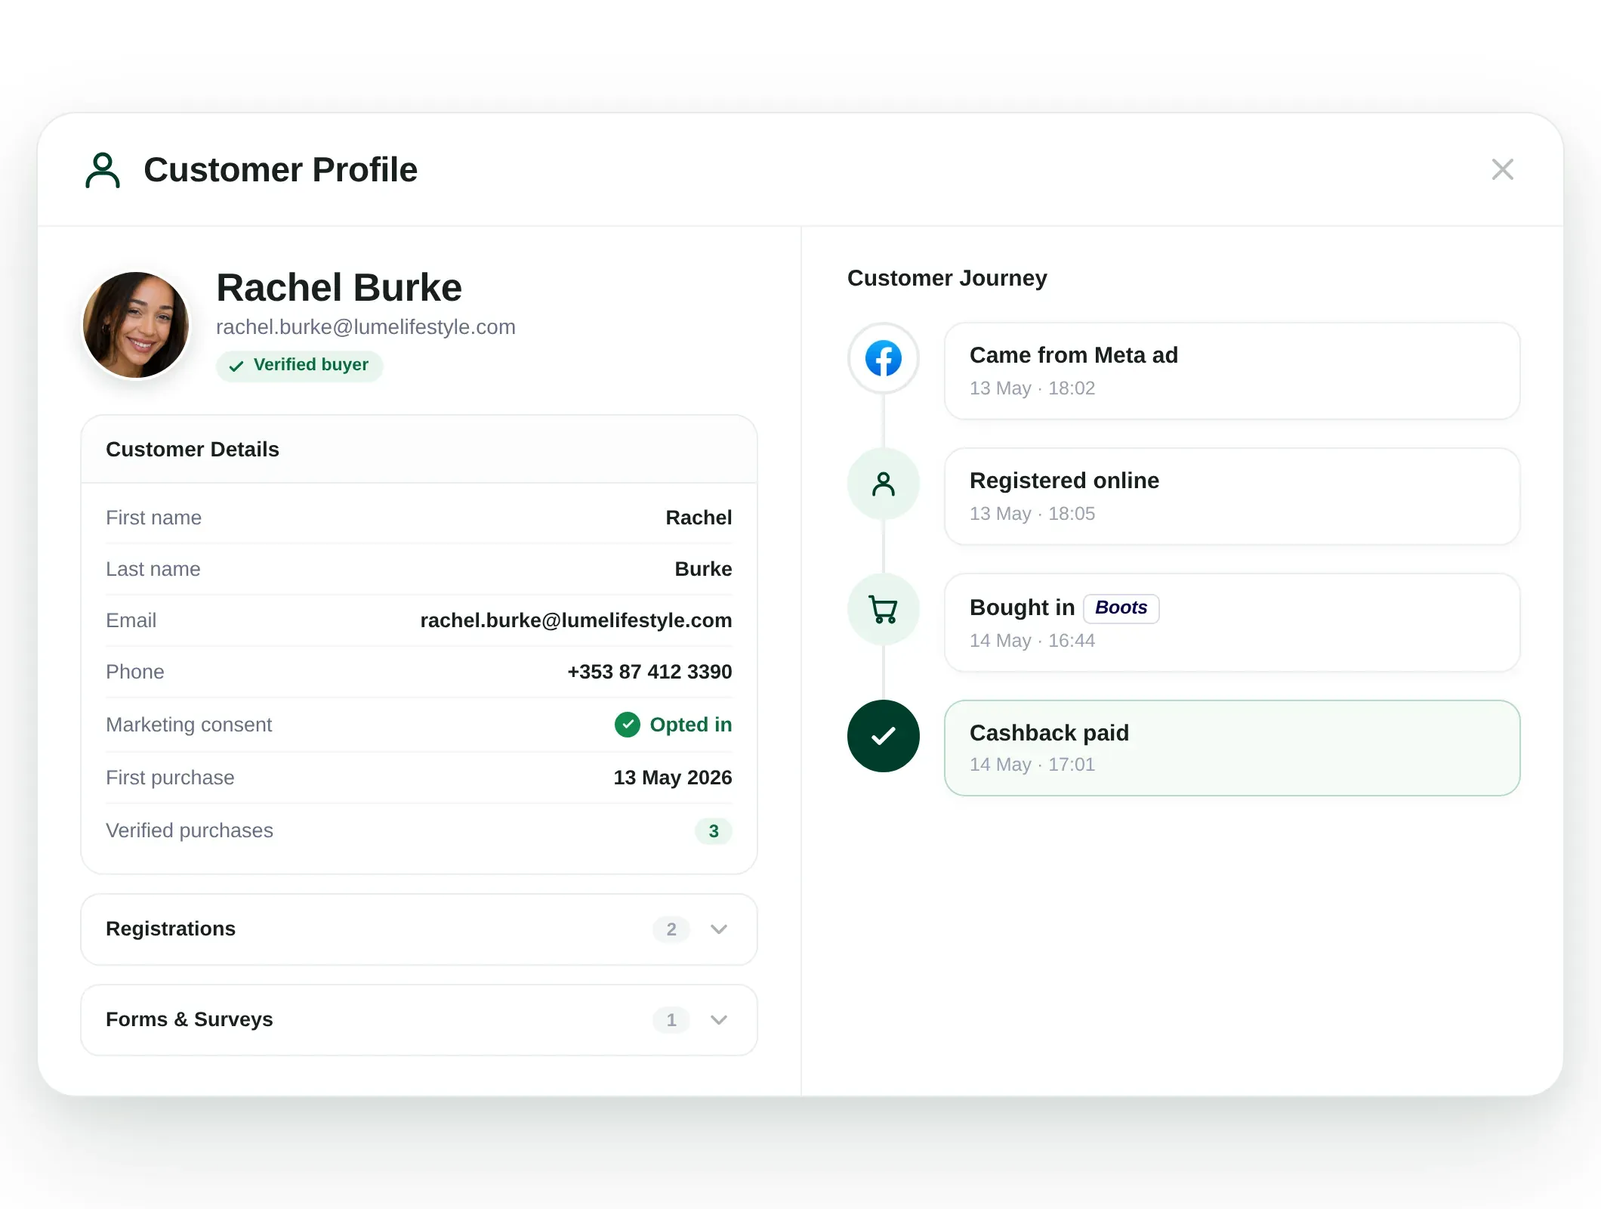Click the 13 May · 18:02 timestamp

click(x=1032, y=388)
